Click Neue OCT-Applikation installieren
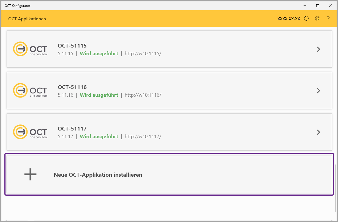This screenshot has width=338, height=222. pos(98,175)
